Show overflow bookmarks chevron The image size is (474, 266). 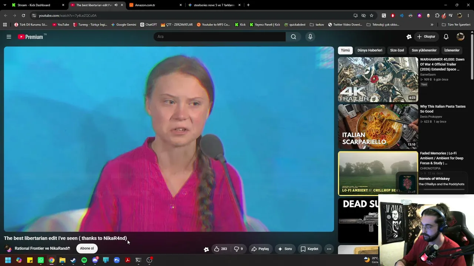pos(432,25)
